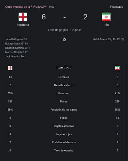Image resolution: width=128 pixels, height=161 pixels.
Task: Click the Finalizado match status
Action: click(x=116, y=7)
